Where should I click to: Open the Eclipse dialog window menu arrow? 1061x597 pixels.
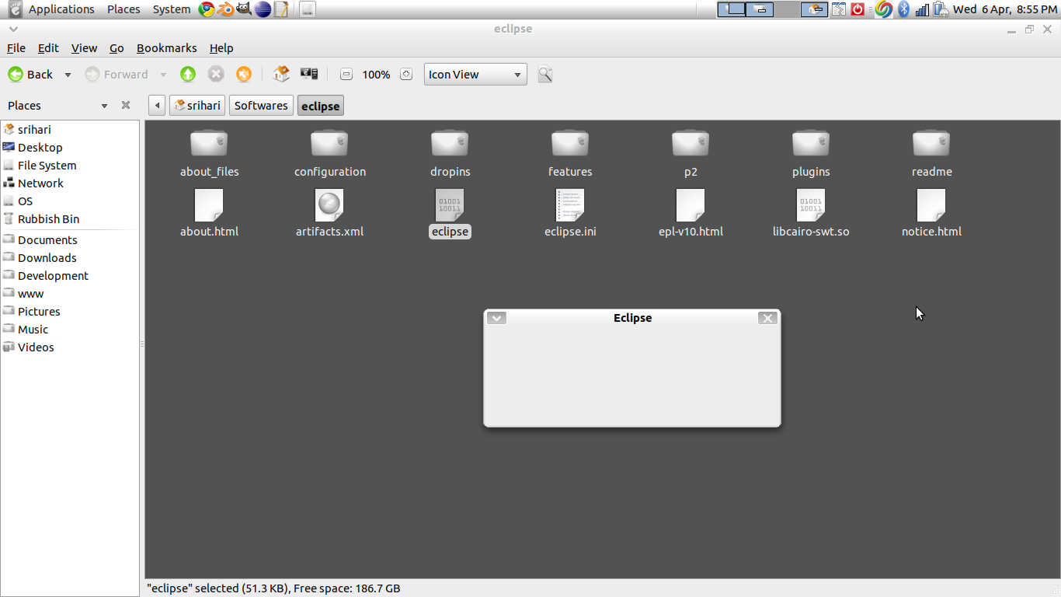[x=496, y=318]
